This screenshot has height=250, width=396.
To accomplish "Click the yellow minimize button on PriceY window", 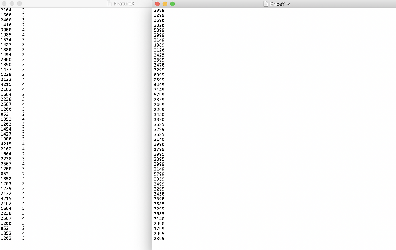I will [x=165, y=4].
